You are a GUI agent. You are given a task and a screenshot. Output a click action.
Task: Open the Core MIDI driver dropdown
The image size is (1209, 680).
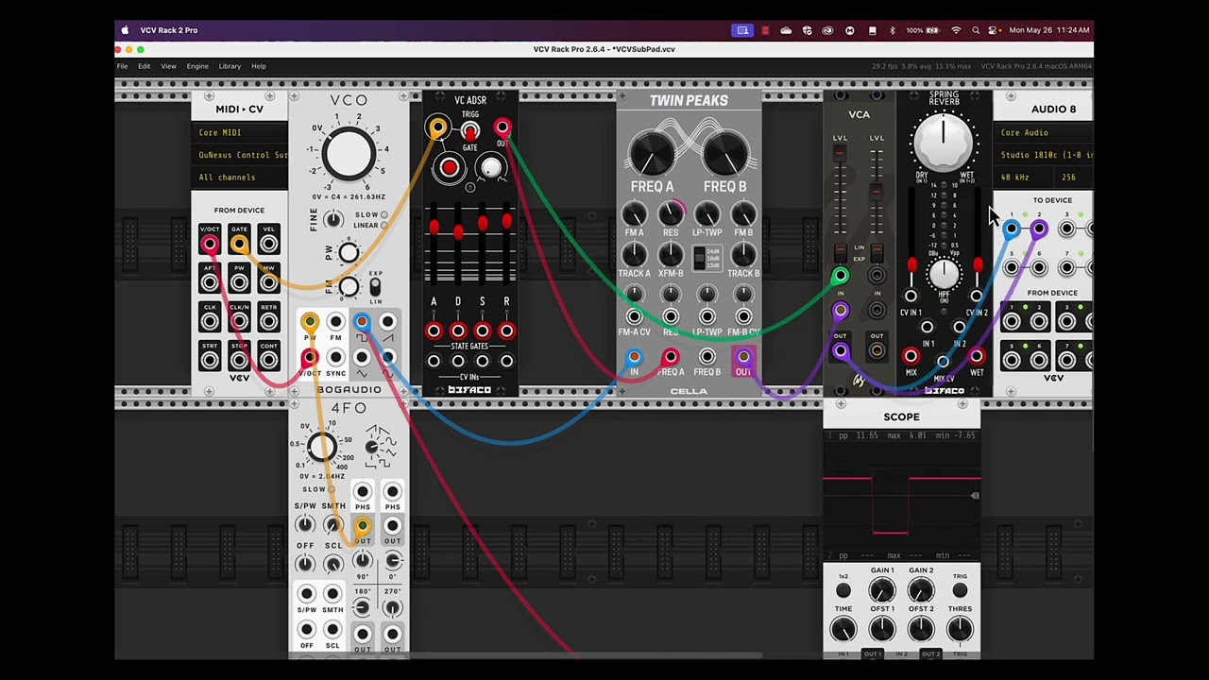tap(240, 133)
